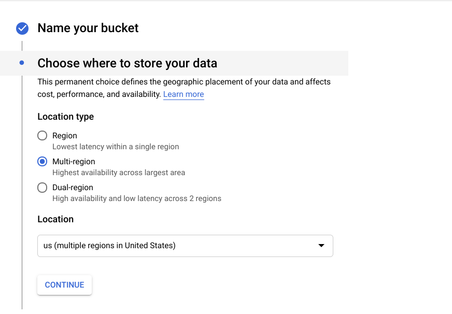Click the 'Highest availability across largest area' text

pyautogui.click(x=118, y=173)
